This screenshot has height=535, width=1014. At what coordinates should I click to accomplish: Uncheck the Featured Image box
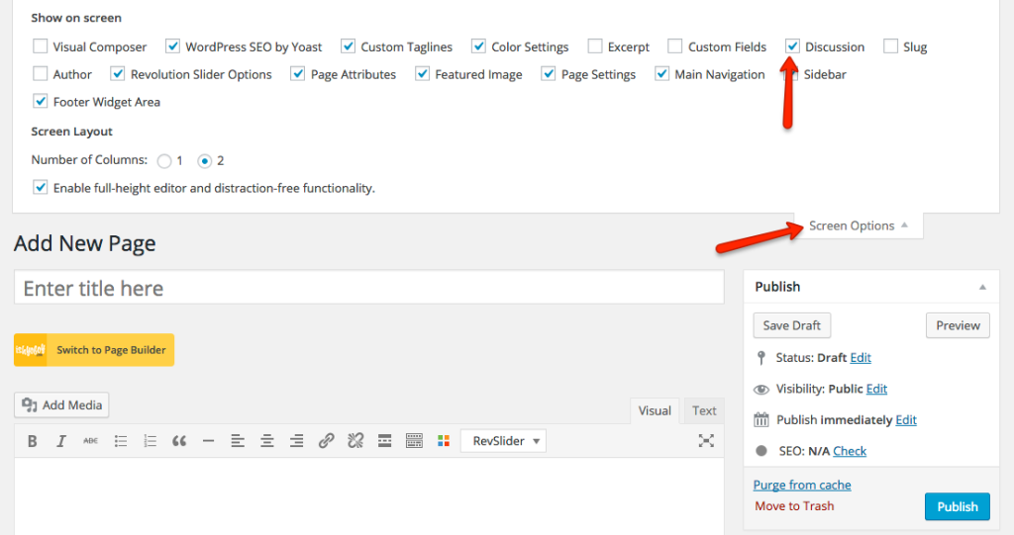click(422, 74)
